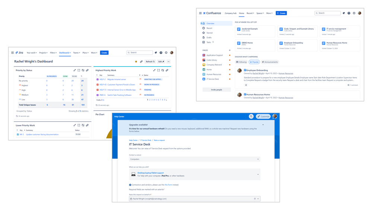
Task: Open the Home tab in Confluence top bar
Action: coord(242,13)
